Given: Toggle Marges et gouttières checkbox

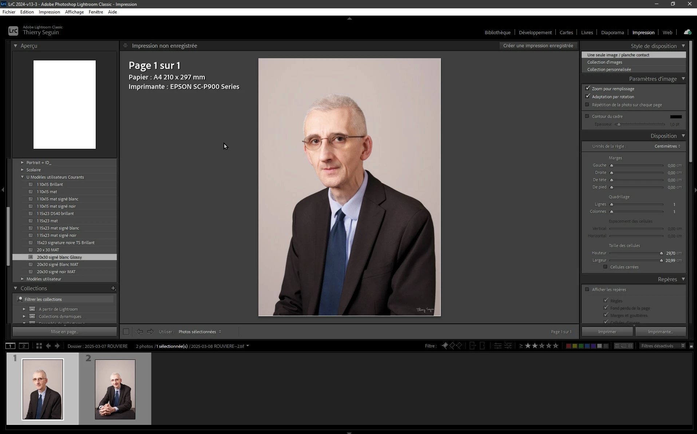Looking at the screenshot, I should 606,315.
